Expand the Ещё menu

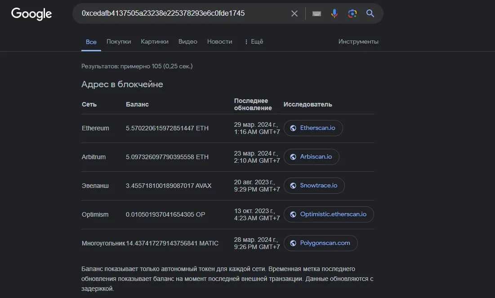click(254, 41)
